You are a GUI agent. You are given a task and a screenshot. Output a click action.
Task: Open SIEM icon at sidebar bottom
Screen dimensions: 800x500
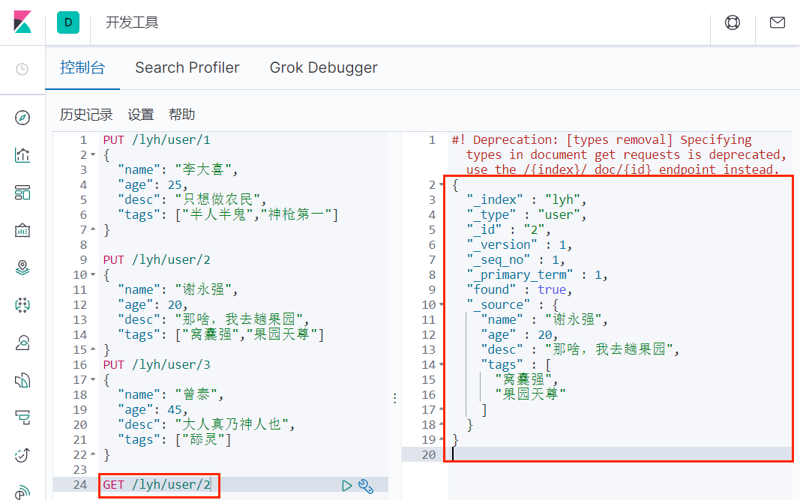click(x=22, y=492)
